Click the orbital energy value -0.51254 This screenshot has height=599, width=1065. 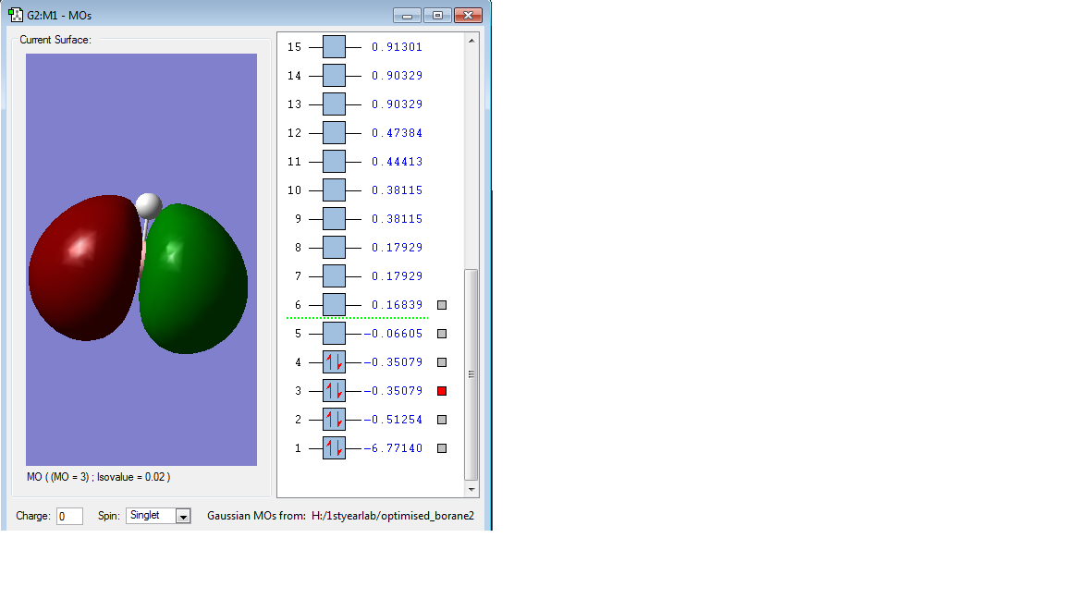click(x=393, y=420)
